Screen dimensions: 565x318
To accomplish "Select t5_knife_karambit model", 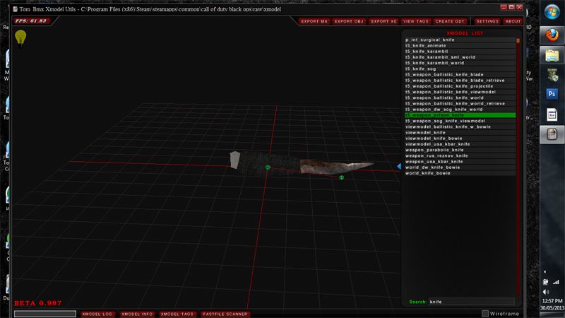I will tap(460, 52).
